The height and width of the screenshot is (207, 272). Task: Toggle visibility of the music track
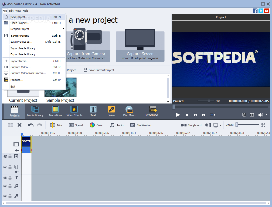pos(5,186)
